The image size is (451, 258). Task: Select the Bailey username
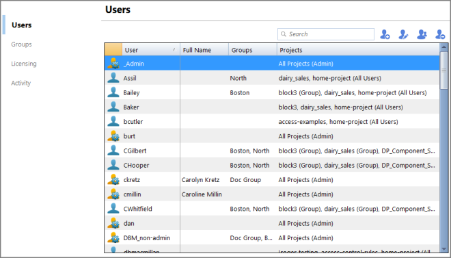[x=131, y=92]
